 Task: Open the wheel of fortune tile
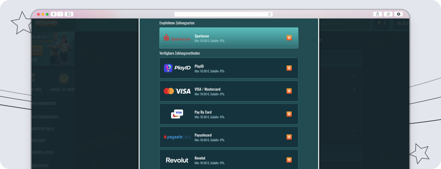click(x=61, y=83)
